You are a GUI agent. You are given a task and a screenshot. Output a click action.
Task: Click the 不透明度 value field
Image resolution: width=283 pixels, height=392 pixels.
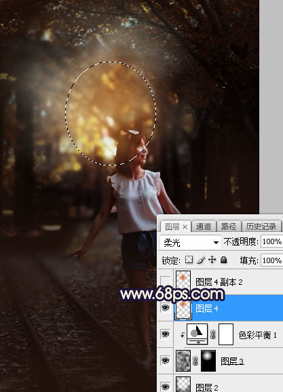[271, 241]
